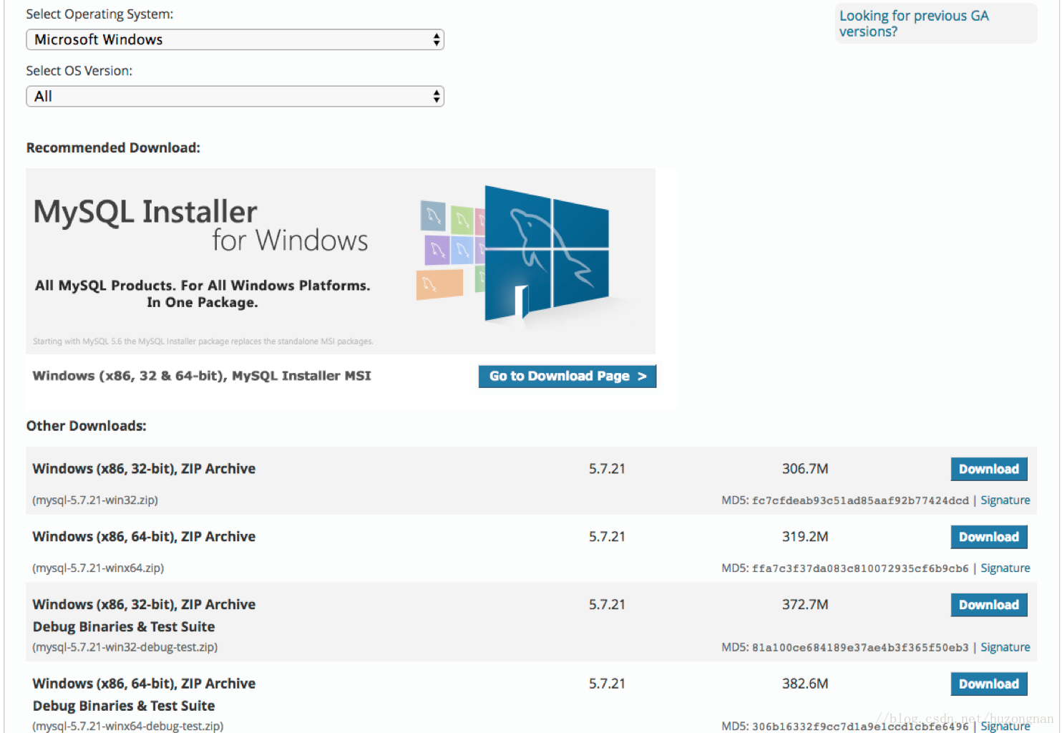Click 'Windows (x86, 64-bit), ZIP Archive' title without debug
Screen dimensions: 1062x733
pos(144,537)
